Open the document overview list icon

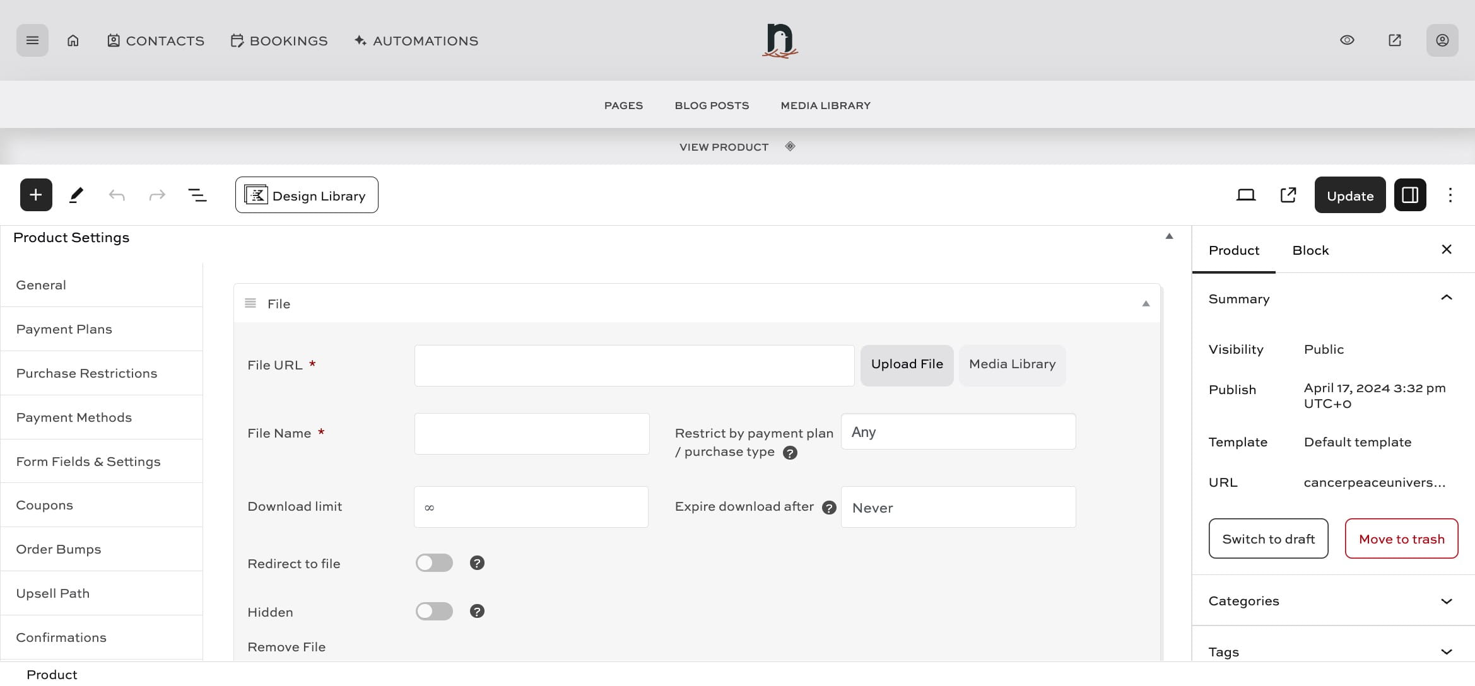pos(197,195)
